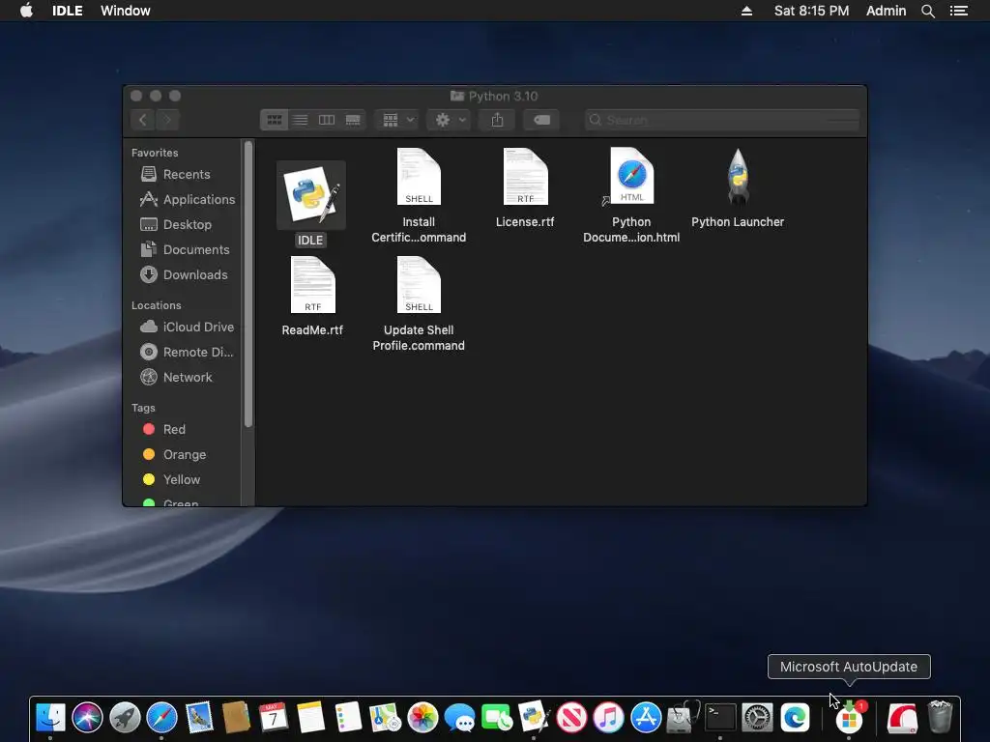Open Contacts from the Dock
The height and width of the screenshot is (742, 990).
[x=236, y=718]
